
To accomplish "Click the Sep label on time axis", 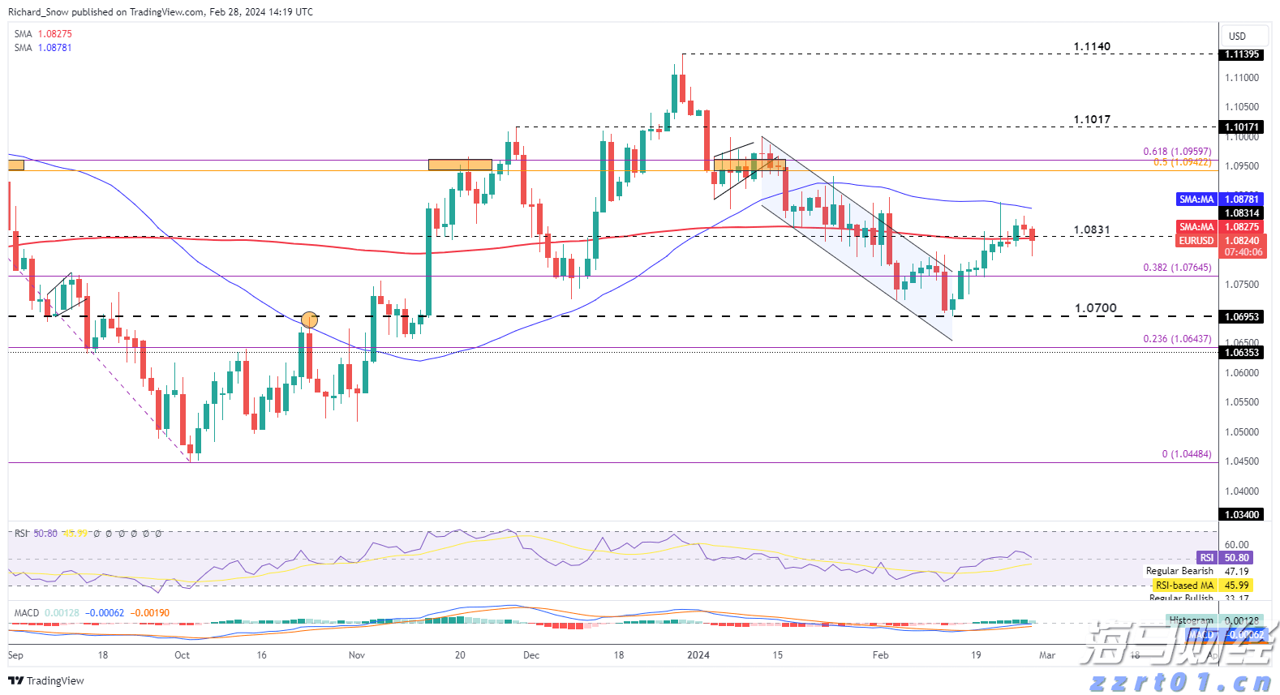I will tap(15, 655).
